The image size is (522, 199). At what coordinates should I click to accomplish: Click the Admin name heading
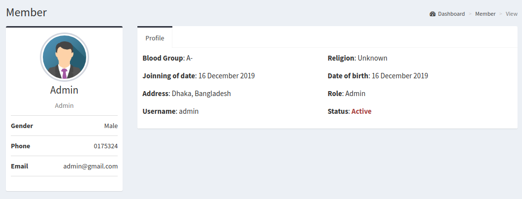point(64,90)
